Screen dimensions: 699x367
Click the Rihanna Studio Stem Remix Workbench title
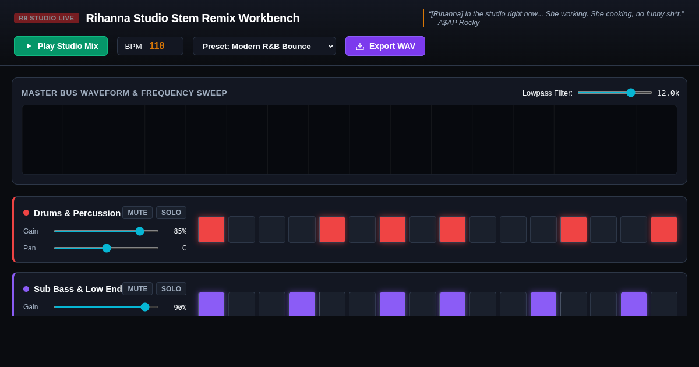coord(193,18)
